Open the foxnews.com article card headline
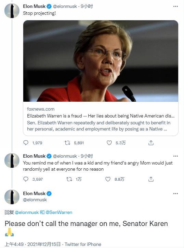Image resolution: width=184 pixels, height=248 pixels. pyautogui.click(x=101, y=116)
